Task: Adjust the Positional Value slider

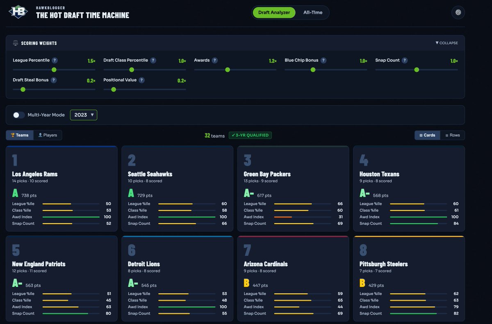Action: coord(144,89)
